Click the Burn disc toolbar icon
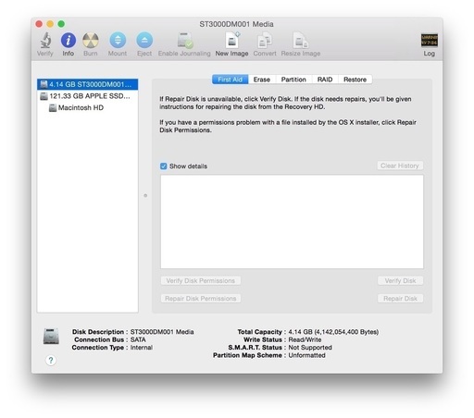Screen dimensions: 474x418 pyautogui.click(x=91, y=41)
